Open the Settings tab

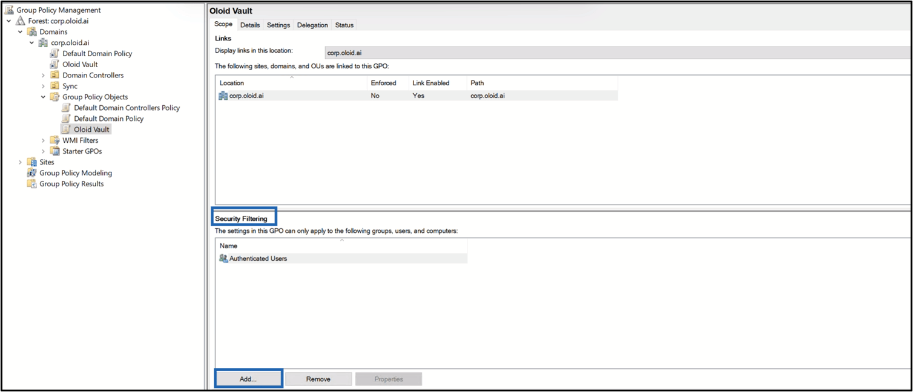pos(279,25)
